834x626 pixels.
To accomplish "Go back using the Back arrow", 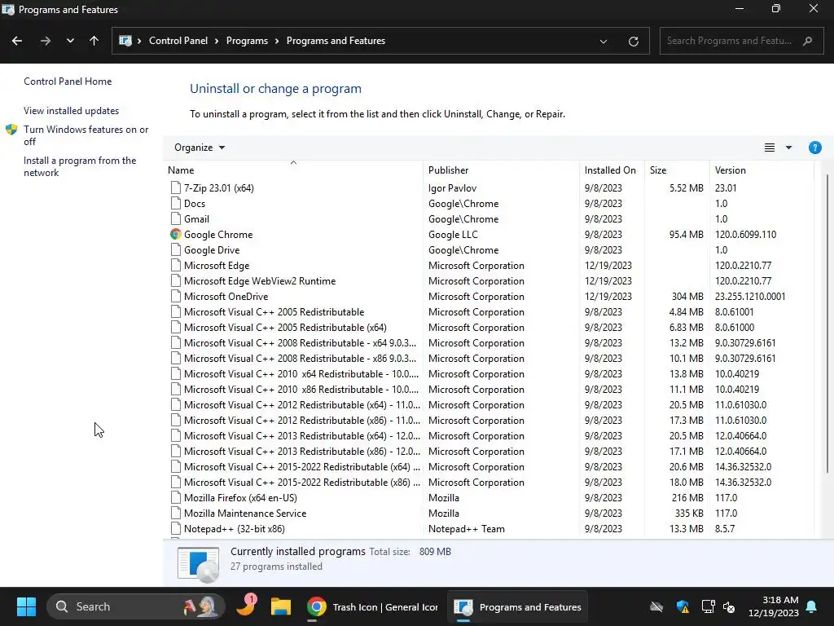I will [17, 41].
